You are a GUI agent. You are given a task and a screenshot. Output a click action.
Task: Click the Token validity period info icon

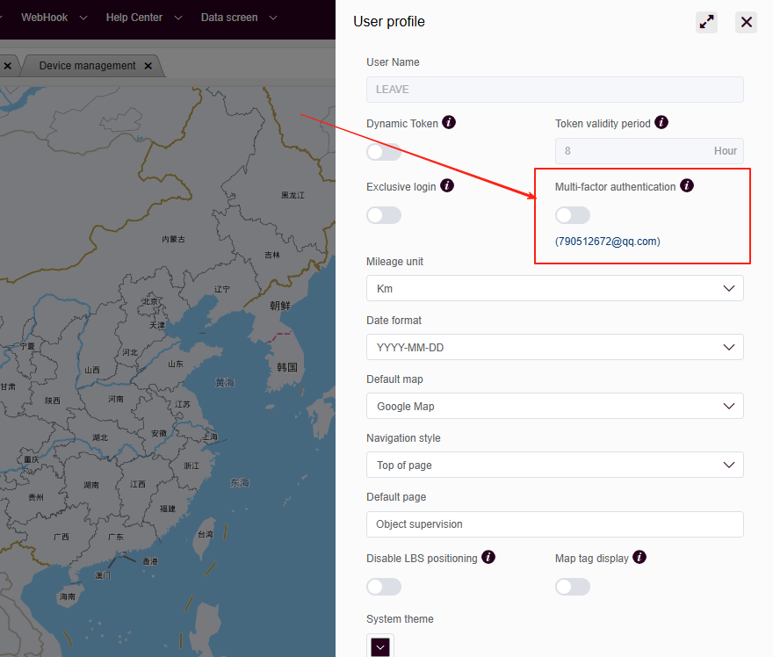coord(661,123)
